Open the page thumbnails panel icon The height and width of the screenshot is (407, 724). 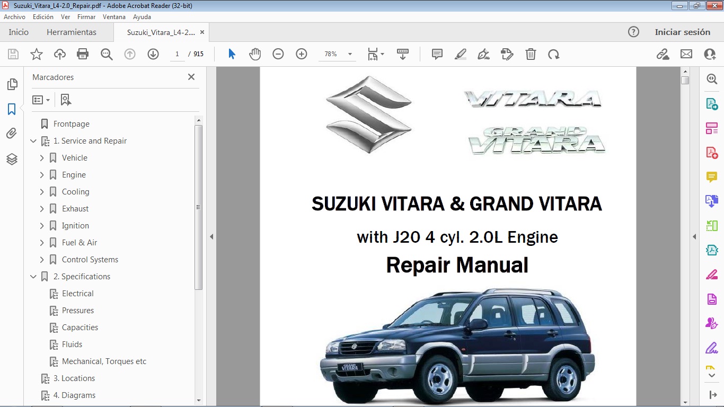coord(12,84)
